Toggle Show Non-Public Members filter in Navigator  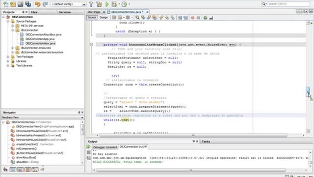(27, 170)
